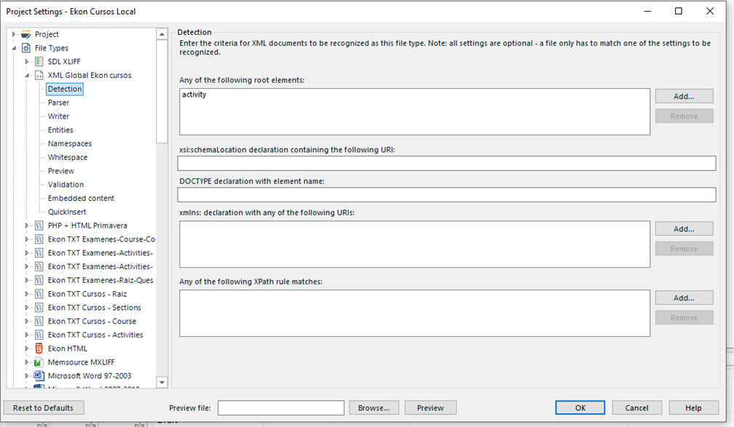Collapse the XML Global Ekon cursos node
Viewport: 734px width, 427px height.
27,76
